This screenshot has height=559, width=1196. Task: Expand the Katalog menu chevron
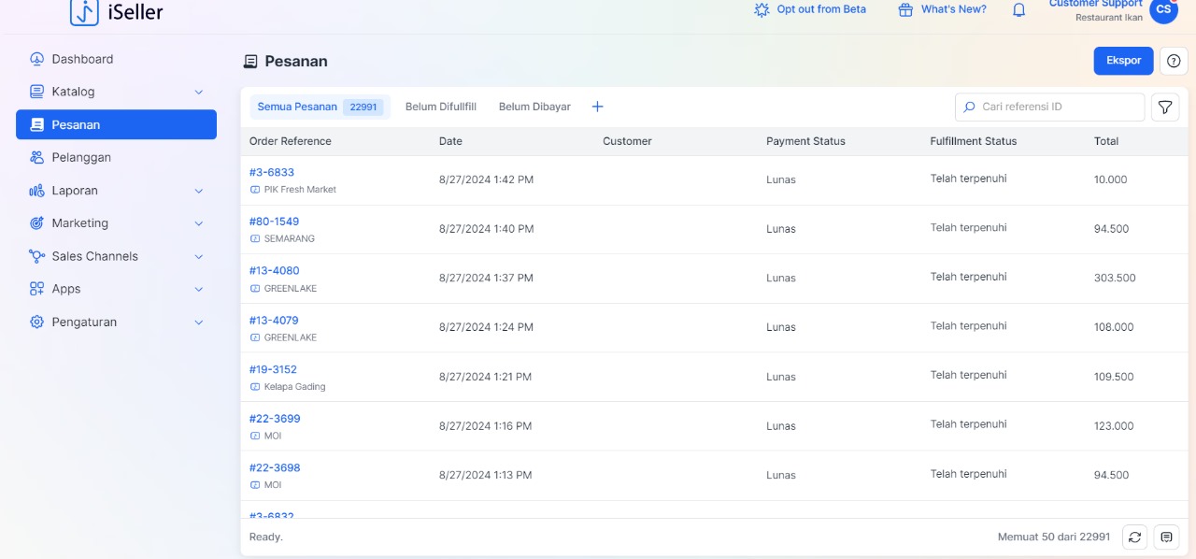tap(198, 92)
